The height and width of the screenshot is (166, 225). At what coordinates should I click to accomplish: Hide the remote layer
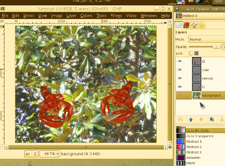point(180,78)
